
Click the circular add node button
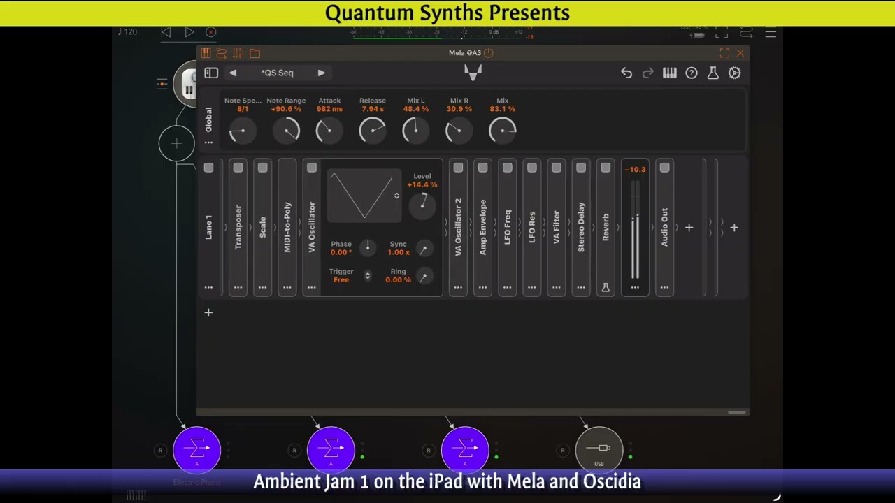click(x=176, y=144)
